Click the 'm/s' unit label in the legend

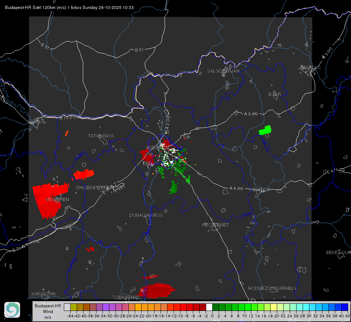point(48,317)
